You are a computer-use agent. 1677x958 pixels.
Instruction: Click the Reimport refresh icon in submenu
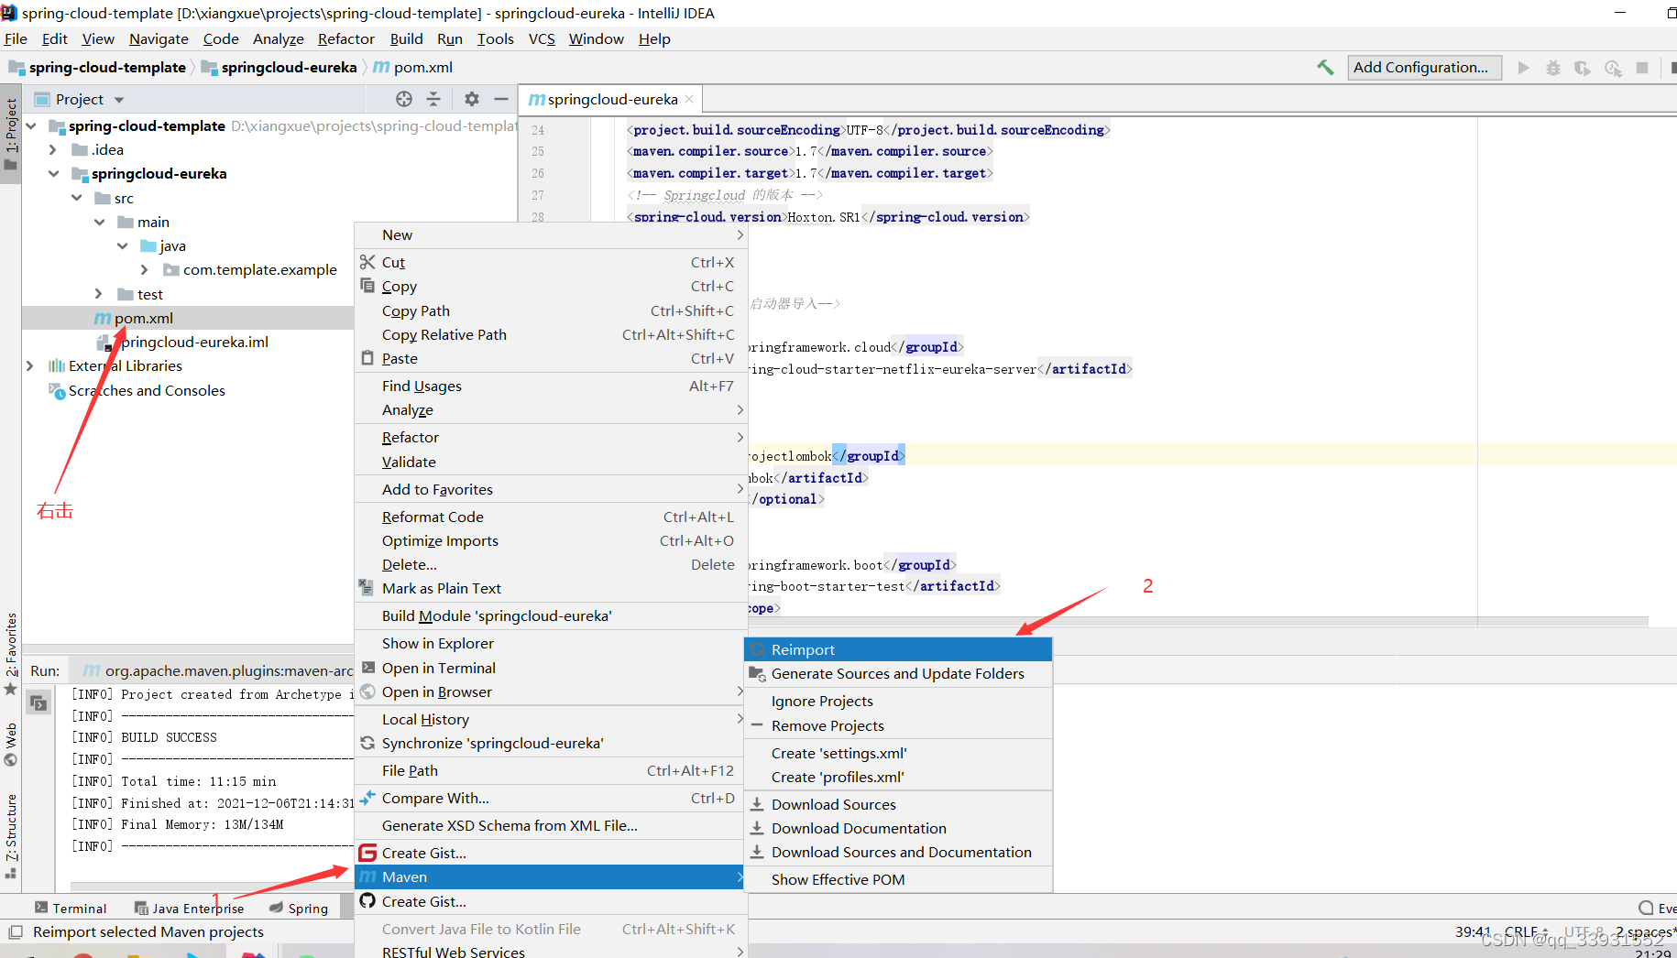coord(757,649)
